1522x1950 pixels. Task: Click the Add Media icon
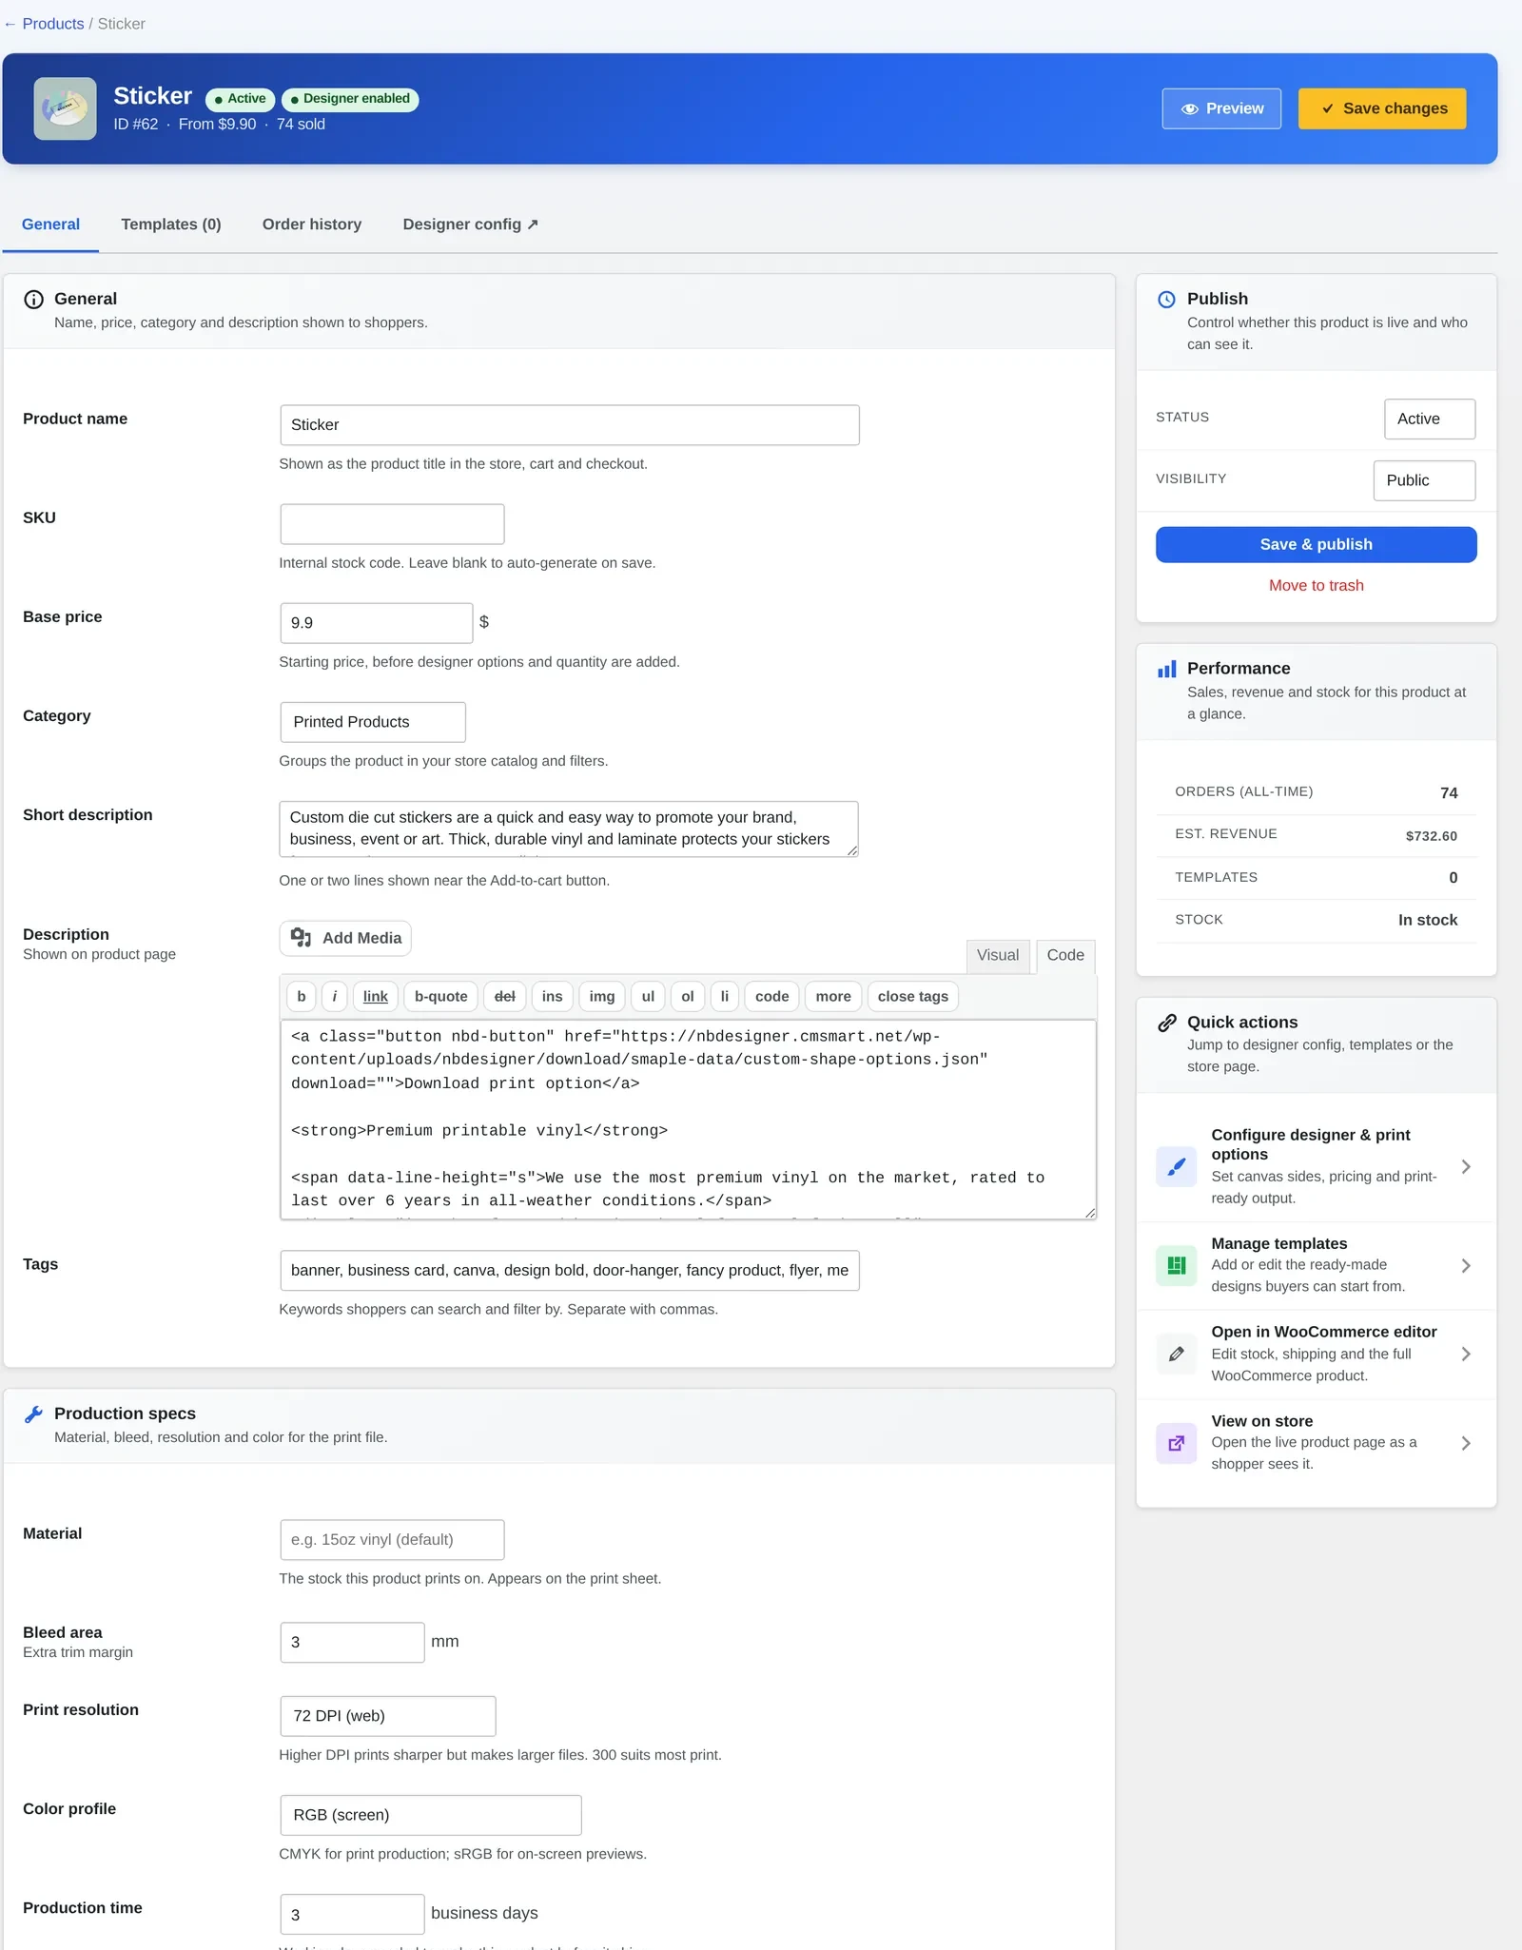[302, 938]
